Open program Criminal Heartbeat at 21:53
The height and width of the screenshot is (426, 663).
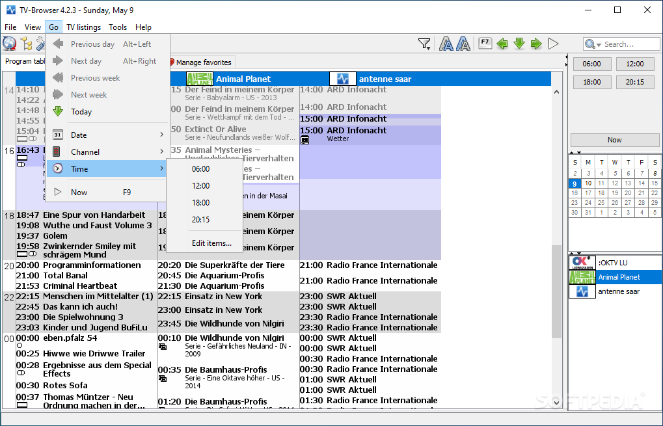tap(87, 286)
